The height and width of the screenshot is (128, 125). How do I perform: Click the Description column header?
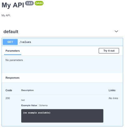[27, 90]
